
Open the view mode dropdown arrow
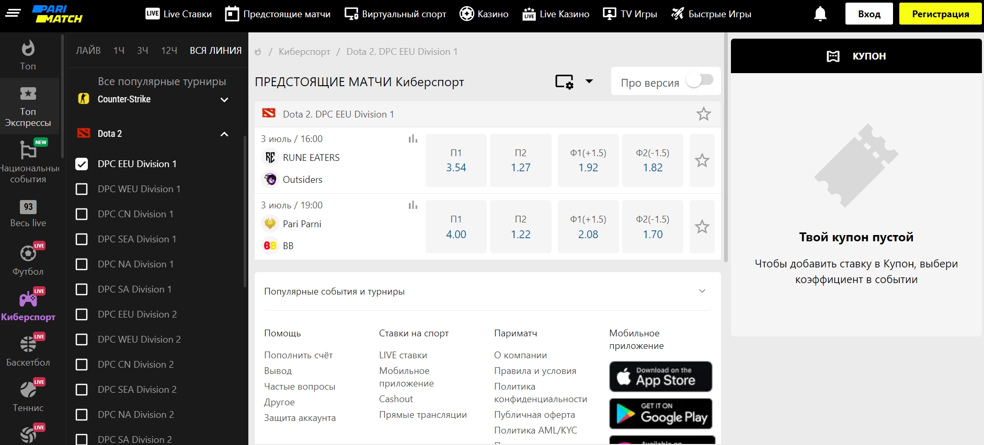pyautogui.click(x=589, y=81)
